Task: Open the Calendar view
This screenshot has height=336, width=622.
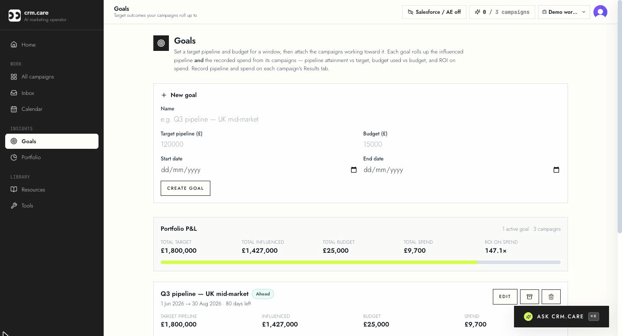Action: (52, 109)
